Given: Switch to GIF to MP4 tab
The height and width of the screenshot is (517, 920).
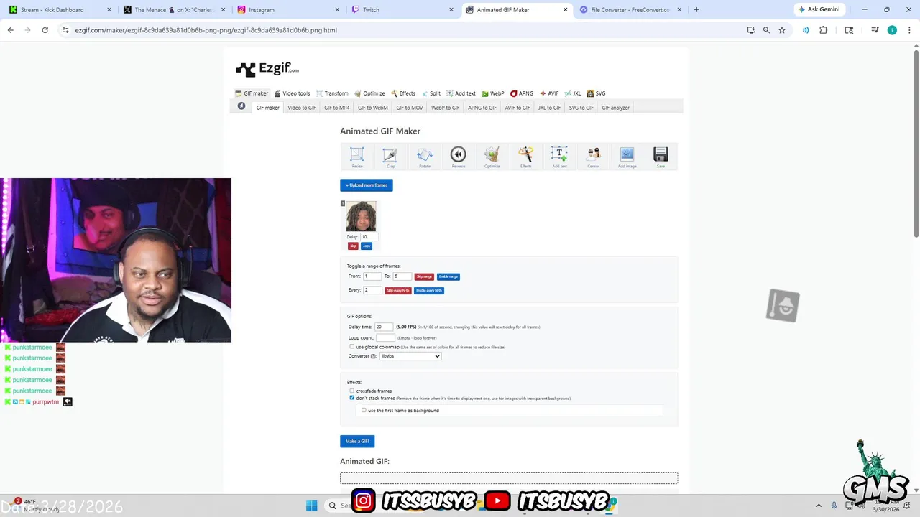Looking at the screenshot, I should [x=336, y=108].
